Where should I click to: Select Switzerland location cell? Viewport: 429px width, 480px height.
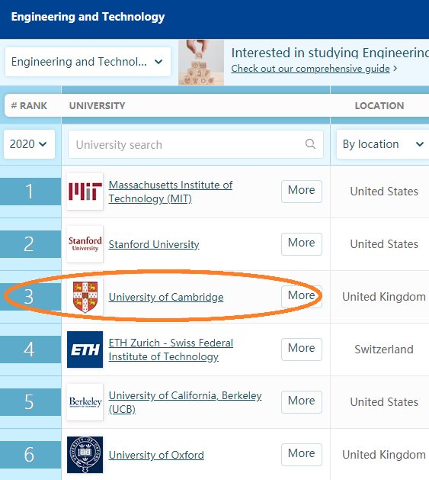[x=384, y=350]
